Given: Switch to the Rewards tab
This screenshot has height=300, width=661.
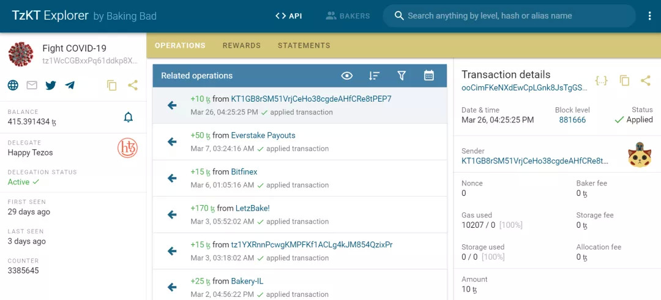Looking at the screenshot, I should (x=242, y=45).
